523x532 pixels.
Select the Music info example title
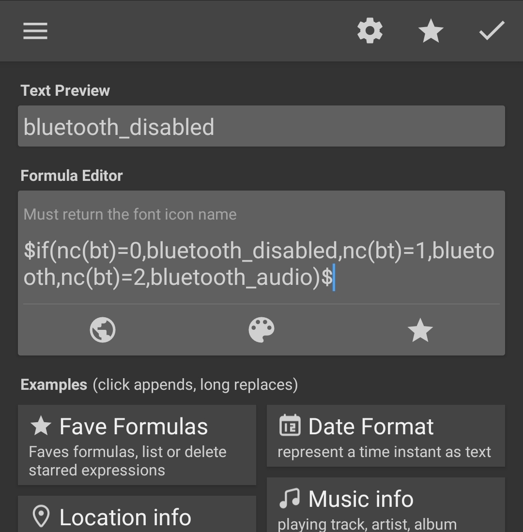click(361, 499)
